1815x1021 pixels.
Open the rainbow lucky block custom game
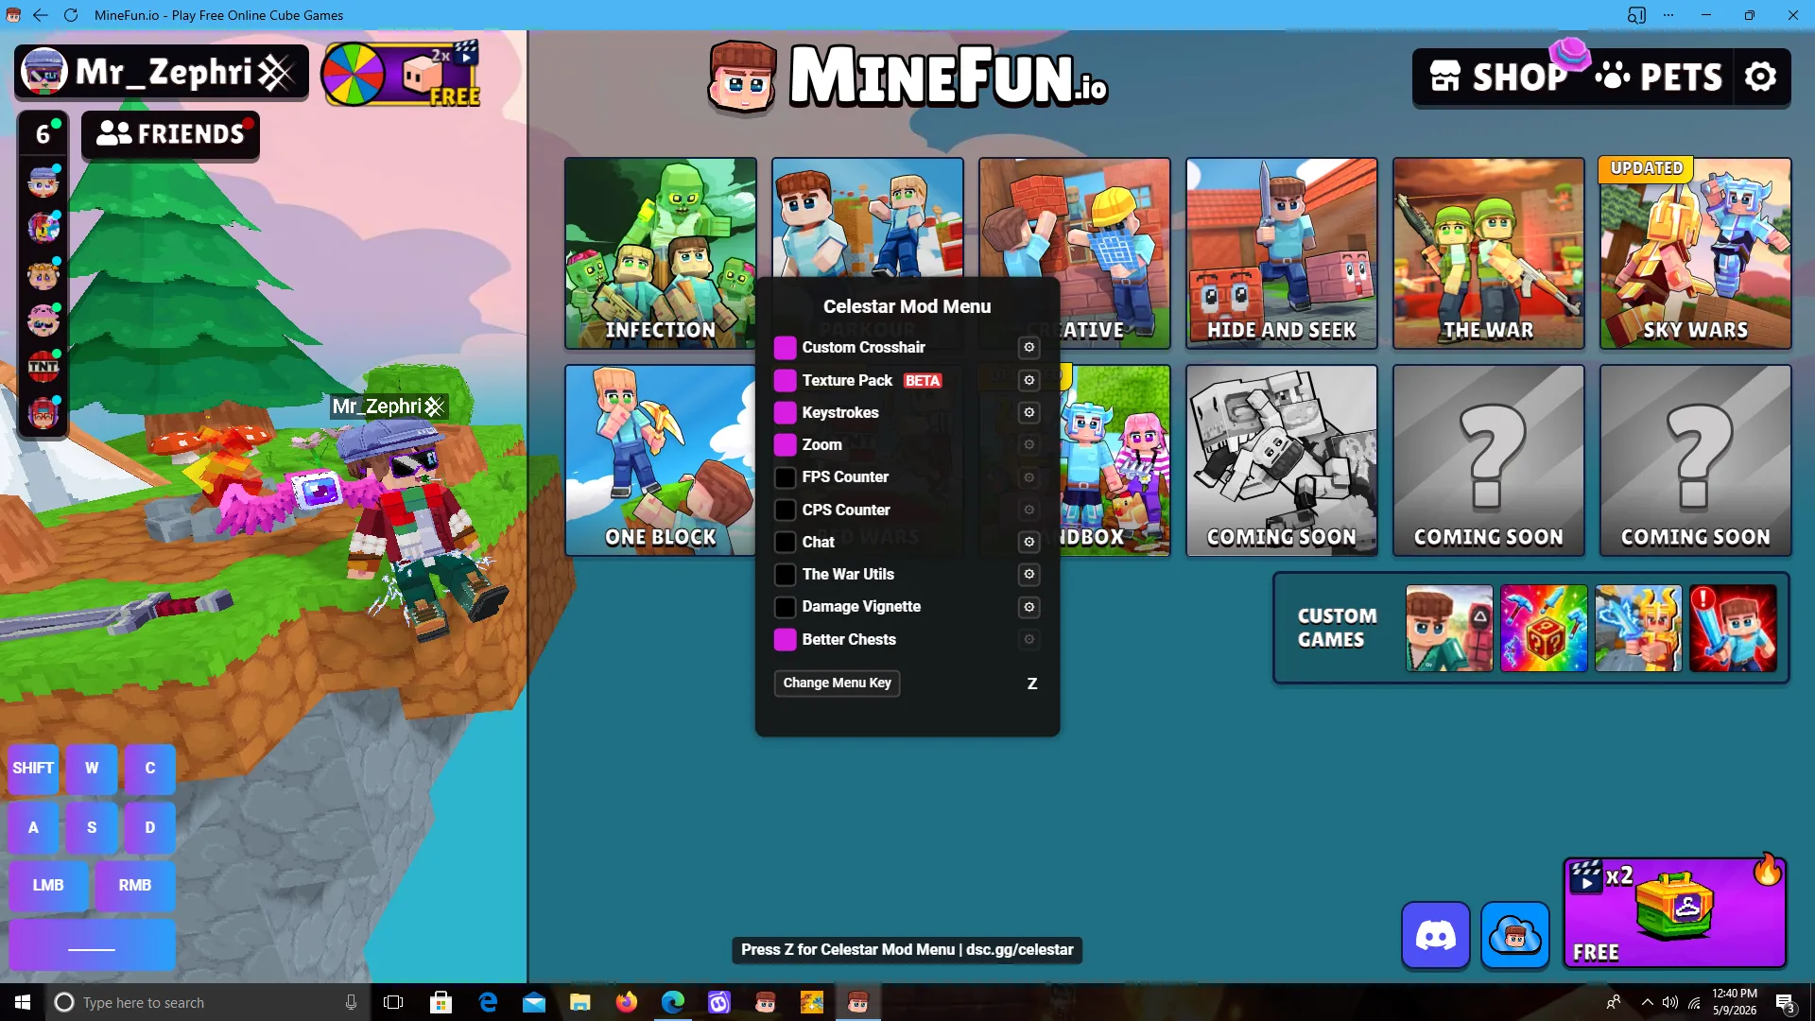point(1544,628)
